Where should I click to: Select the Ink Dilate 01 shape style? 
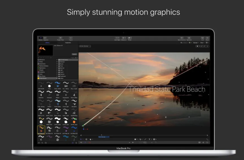(41, 130)
